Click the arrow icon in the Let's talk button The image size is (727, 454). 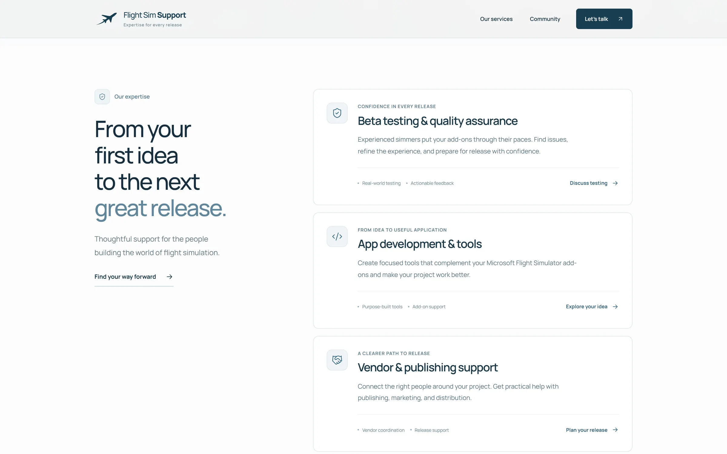tap(620, 19)
